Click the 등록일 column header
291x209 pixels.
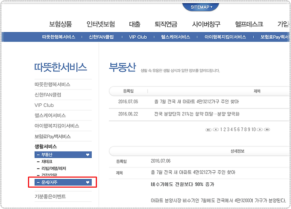(128, 91)
